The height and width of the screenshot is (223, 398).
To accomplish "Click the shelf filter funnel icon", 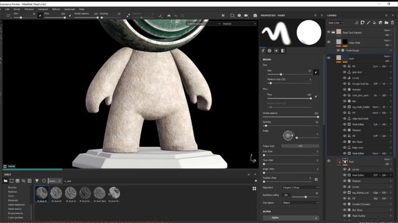I will pos(37,181).
